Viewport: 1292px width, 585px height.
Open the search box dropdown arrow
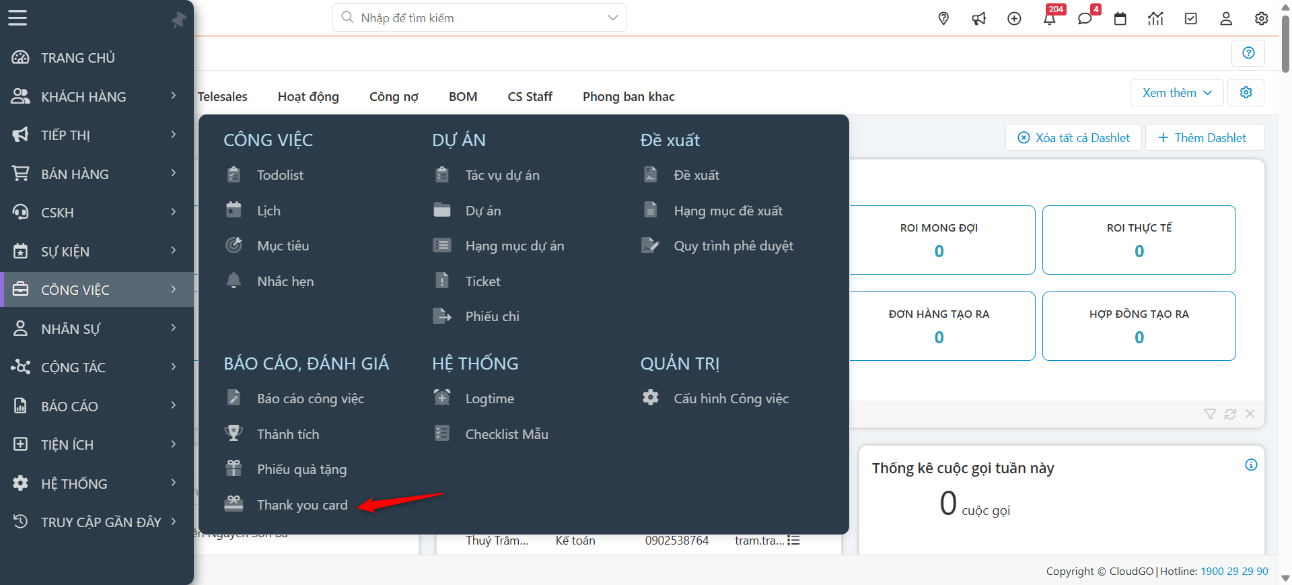612,18
